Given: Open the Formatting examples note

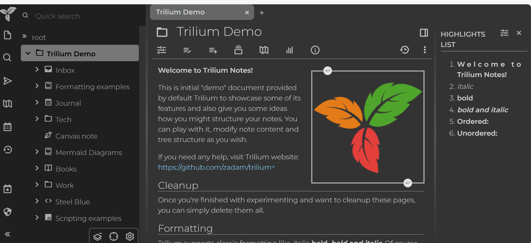Looking at the screenshot, I should point(92,87).
